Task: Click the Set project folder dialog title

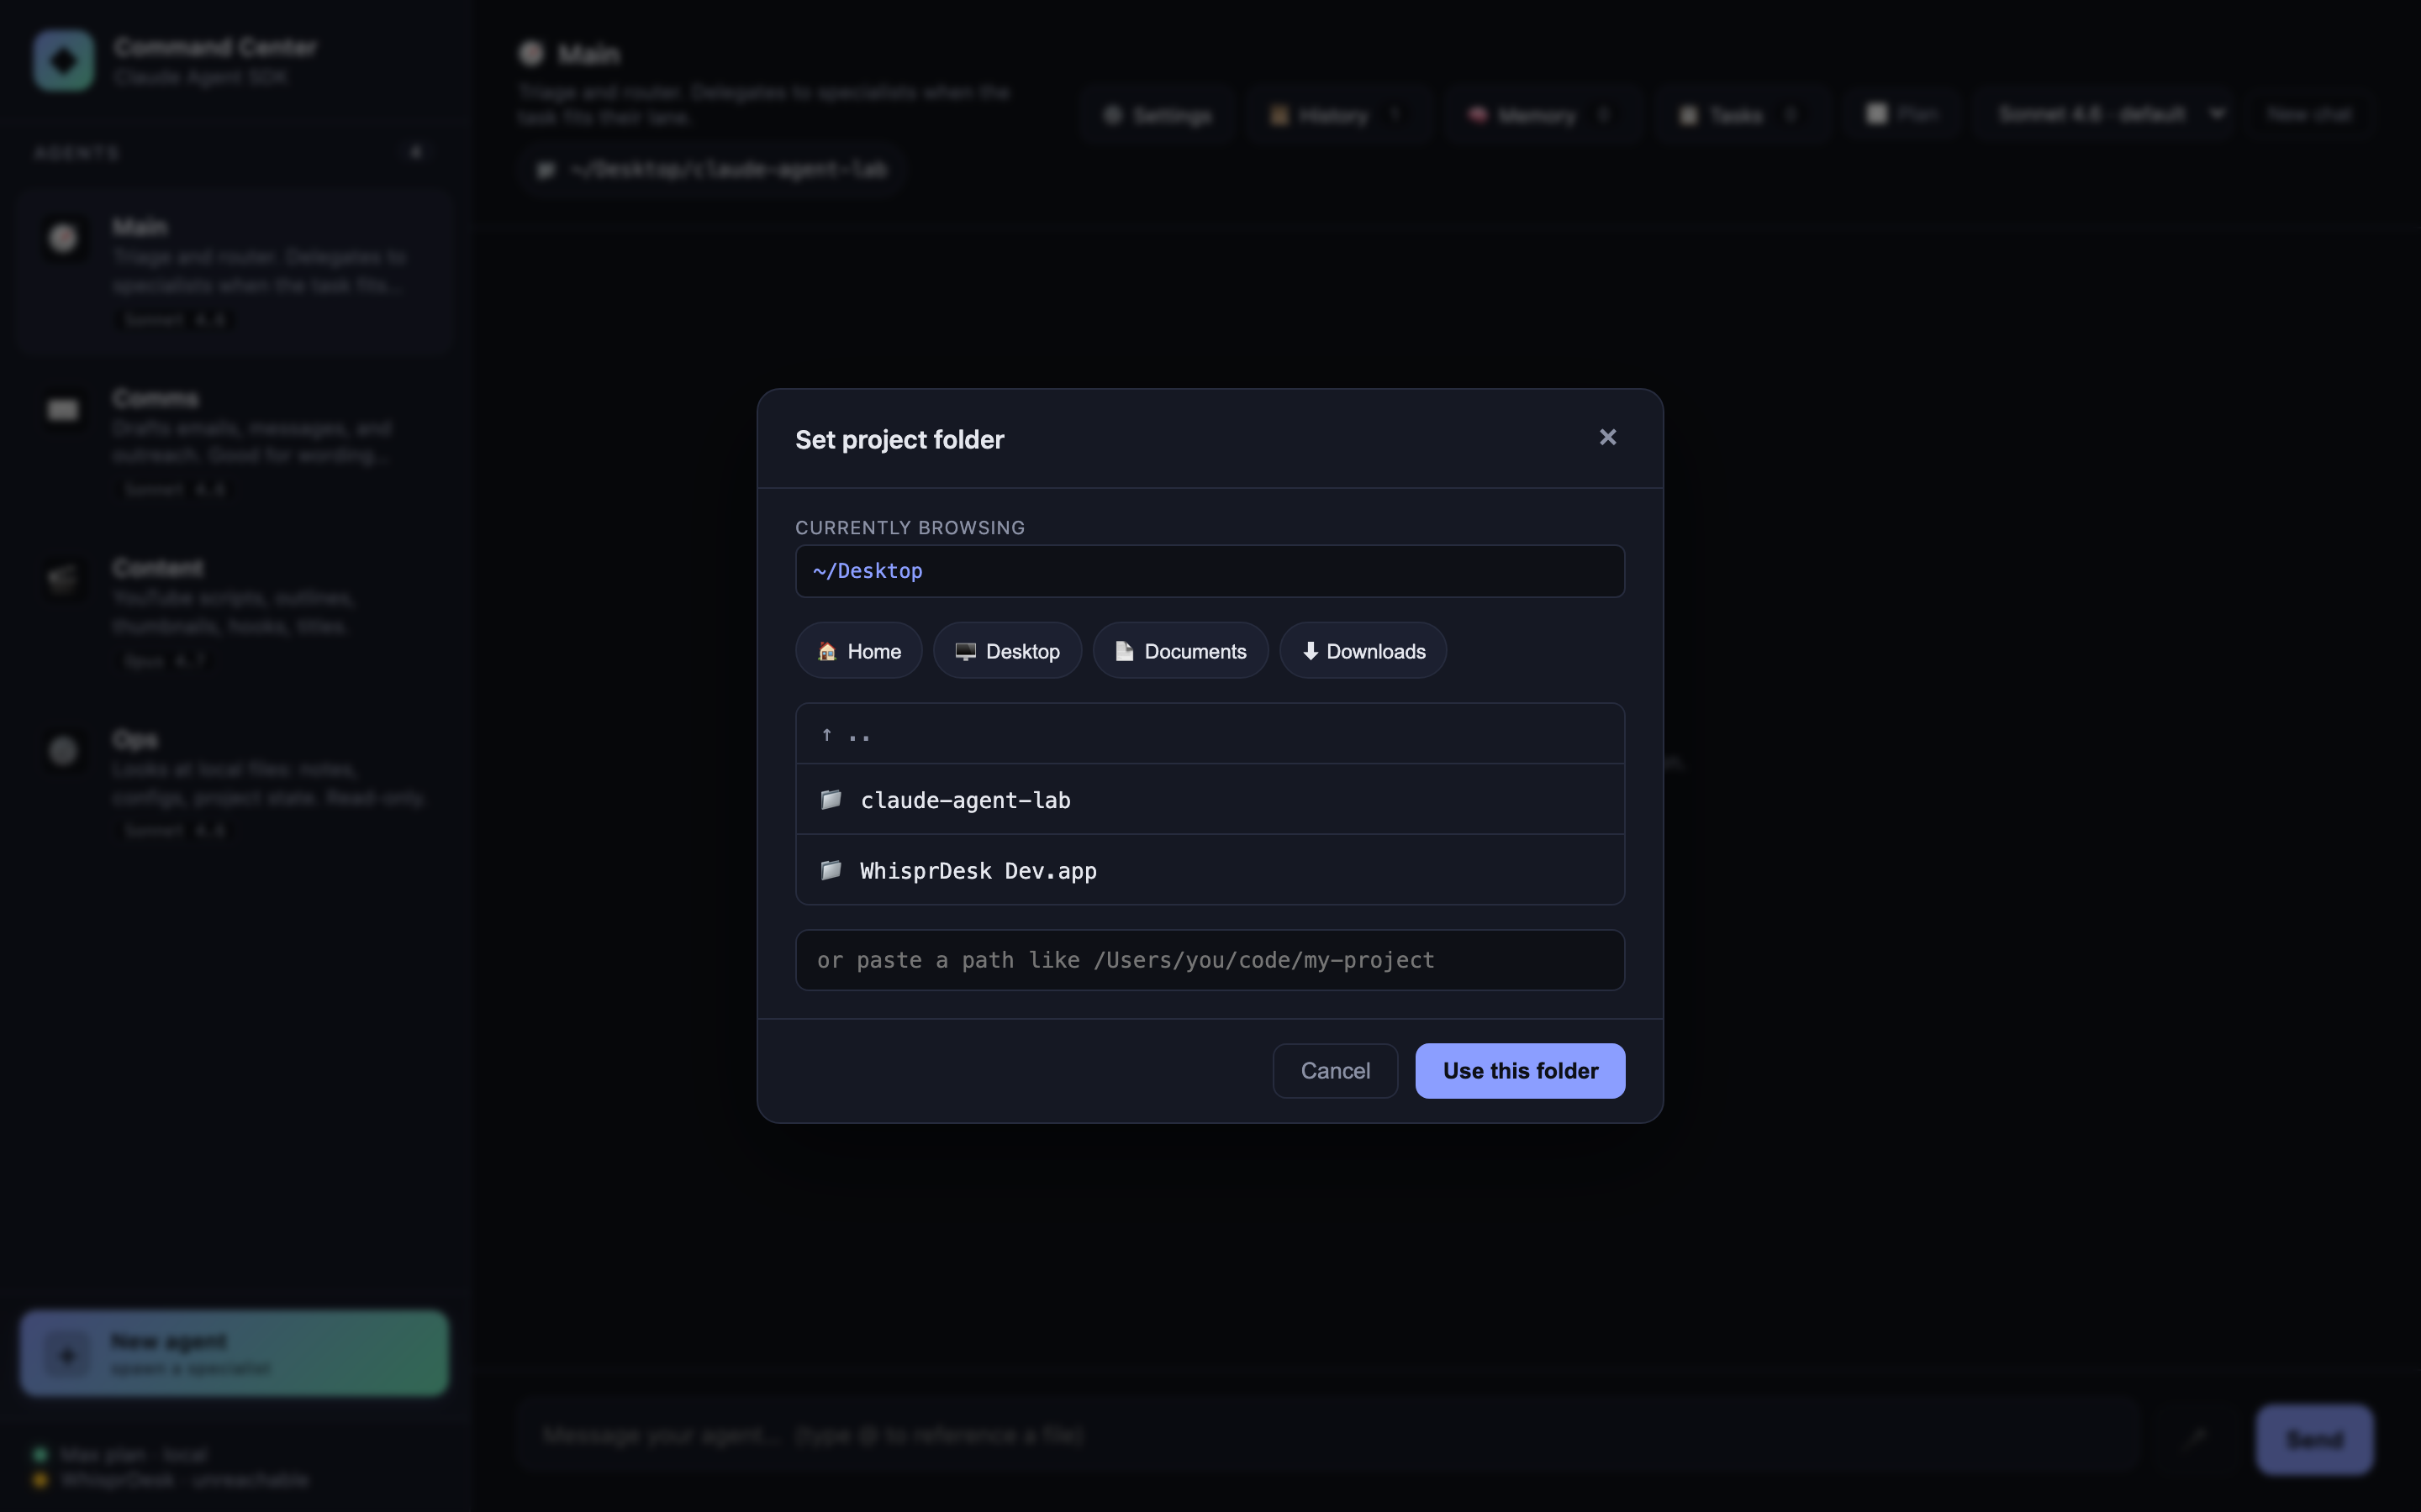Action: point(899,440)
